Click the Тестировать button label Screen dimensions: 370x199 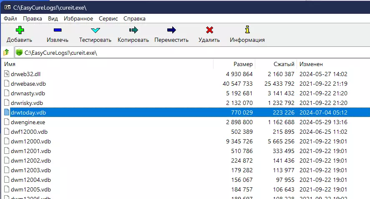coord(95,40)
